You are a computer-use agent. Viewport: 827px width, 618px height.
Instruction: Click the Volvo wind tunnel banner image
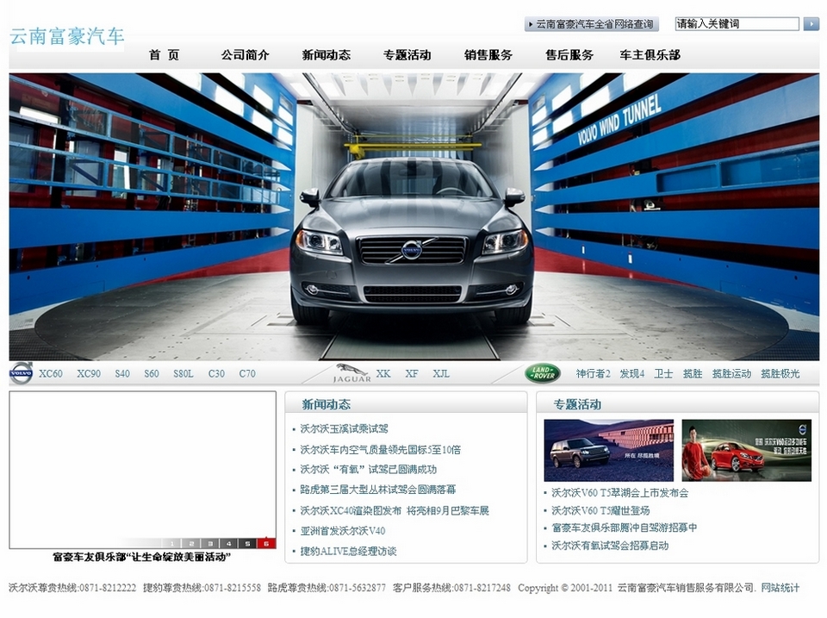tap(414, 216)
